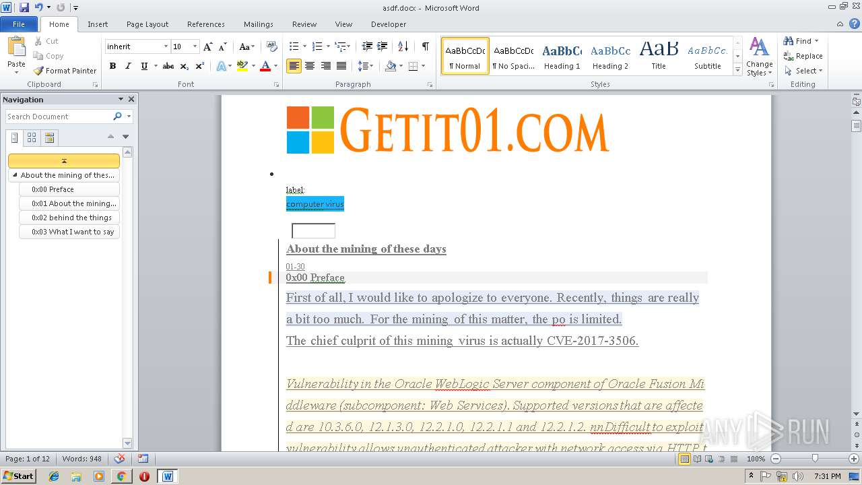Image resolution: width=862 pixels, height=485 pixels.
Task: Click the Start button on taskbar
Action: click(18, 476)
